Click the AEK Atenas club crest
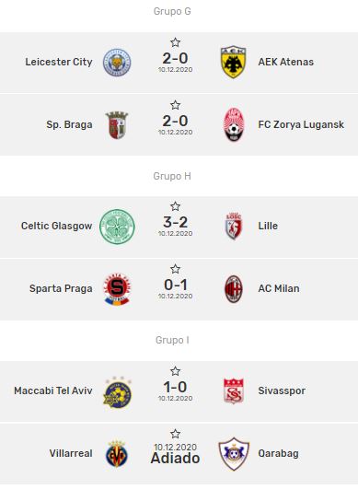 (x=234, y=62)
